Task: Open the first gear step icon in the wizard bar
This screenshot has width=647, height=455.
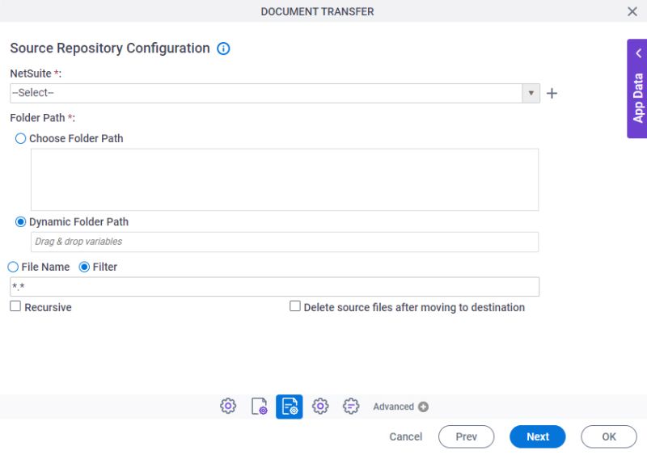Action: pyautogui.click(x=228, y=407)
